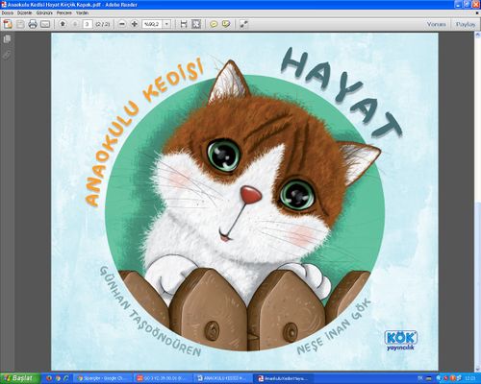Click the vertical scrollbar down arrow
This screenshot has height=384, width=481.
point(477,369)
